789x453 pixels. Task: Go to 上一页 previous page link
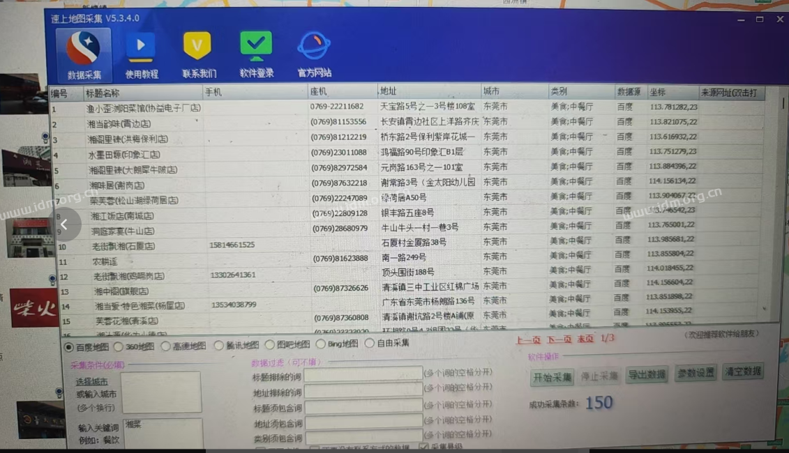coord(528,340)
